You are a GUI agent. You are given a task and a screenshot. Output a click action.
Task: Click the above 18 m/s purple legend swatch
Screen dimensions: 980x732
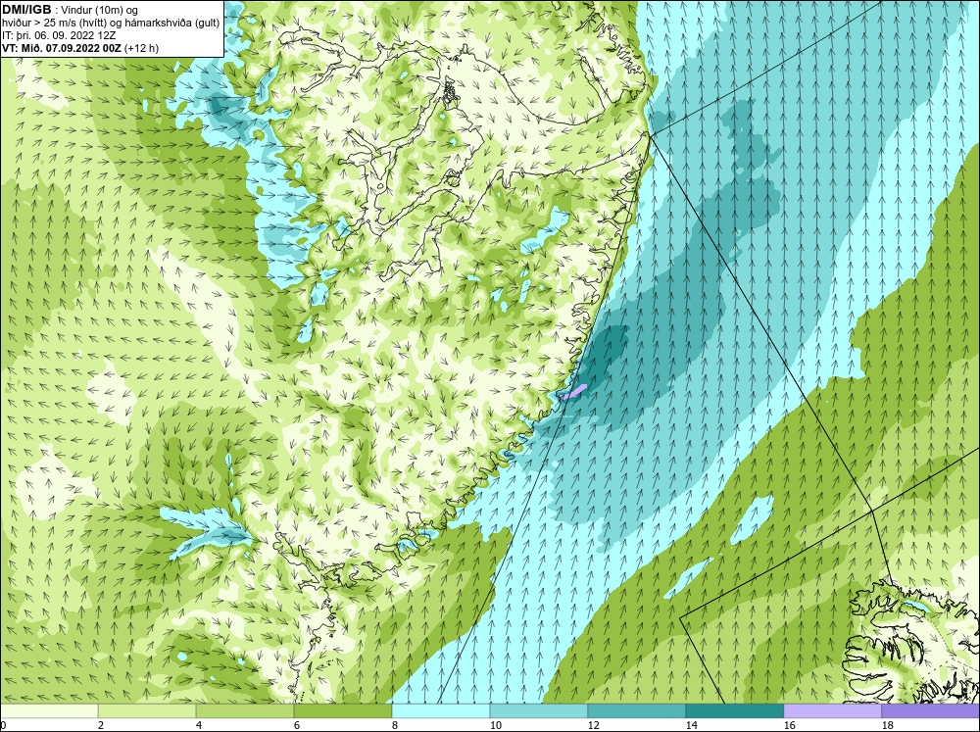[x=931, y=711]
